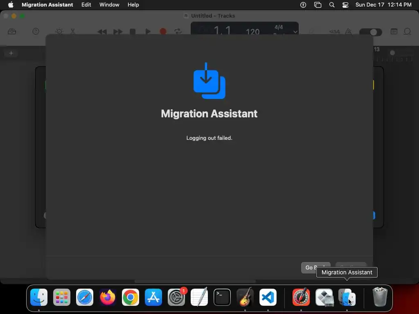Click GarageBand horizontal scrollbar at bottom
The image size is (419, 314).
pyautogui.click(x=195, y=281)
